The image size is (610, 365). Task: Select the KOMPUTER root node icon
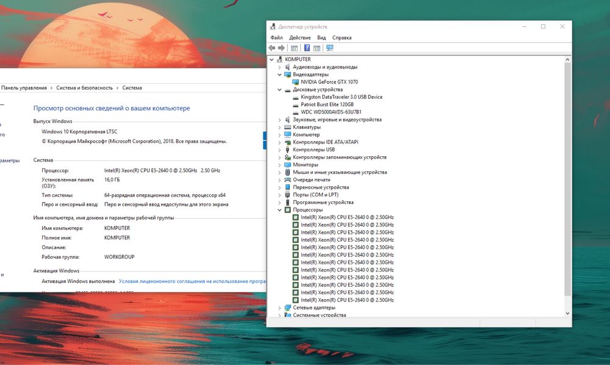click(x=279, y=59)
